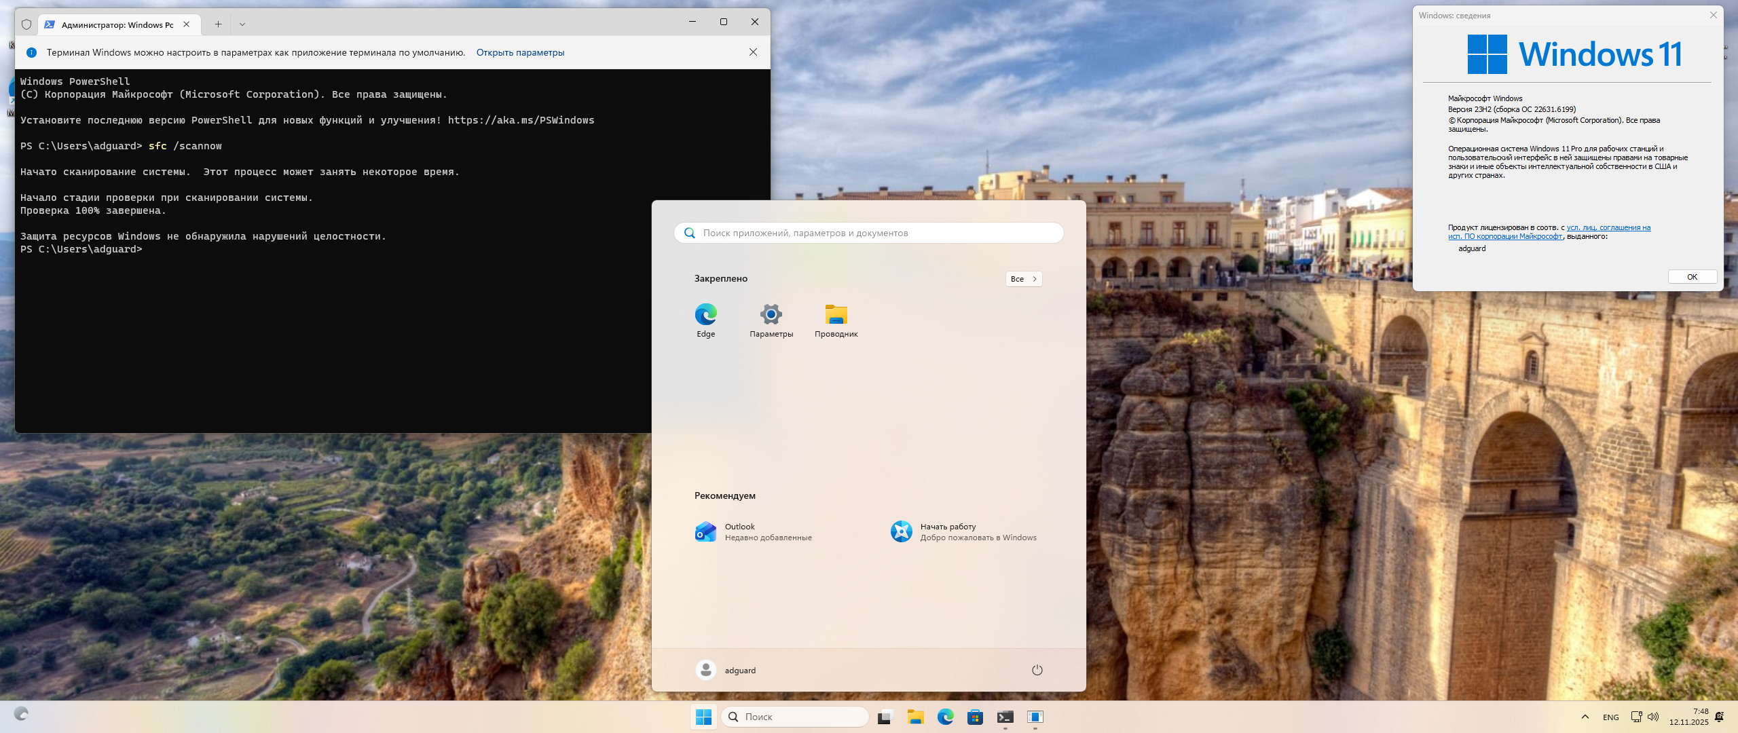The width and height of the screenshot is (1738, 733).
Task: Show hidden system tray icons chevron
Action: click(1585, 717)
